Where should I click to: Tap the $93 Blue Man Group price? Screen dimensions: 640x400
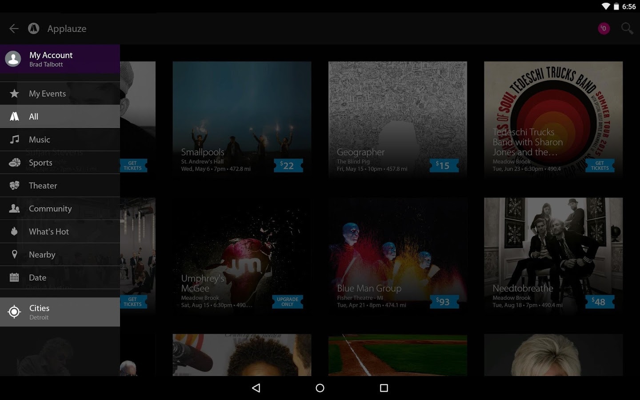pos(444,302)
